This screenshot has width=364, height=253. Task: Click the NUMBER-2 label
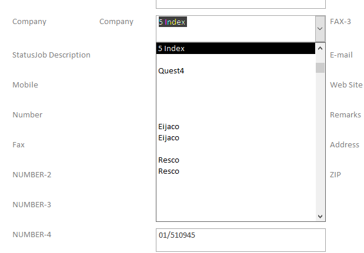[x=32, y=175]
